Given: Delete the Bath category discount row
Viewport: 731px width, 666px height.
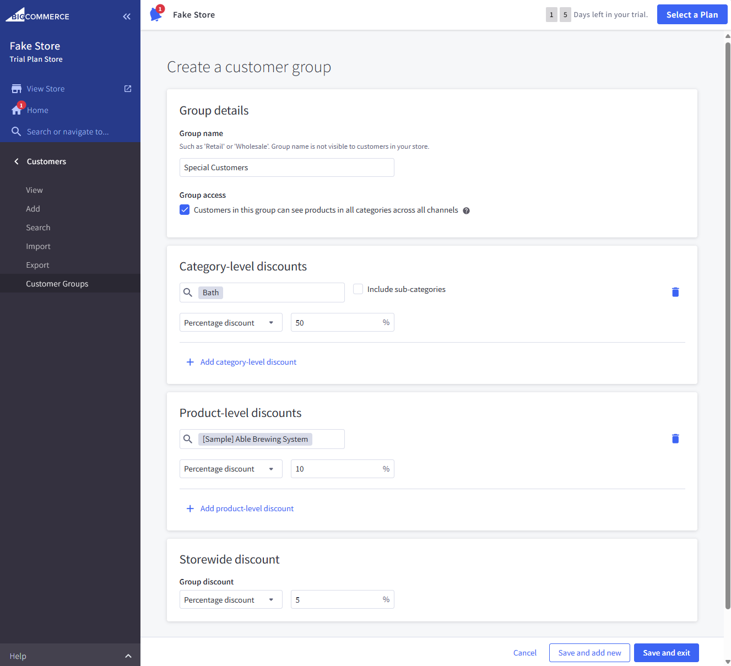Looking at the screenshot, I should click(675, 292).
